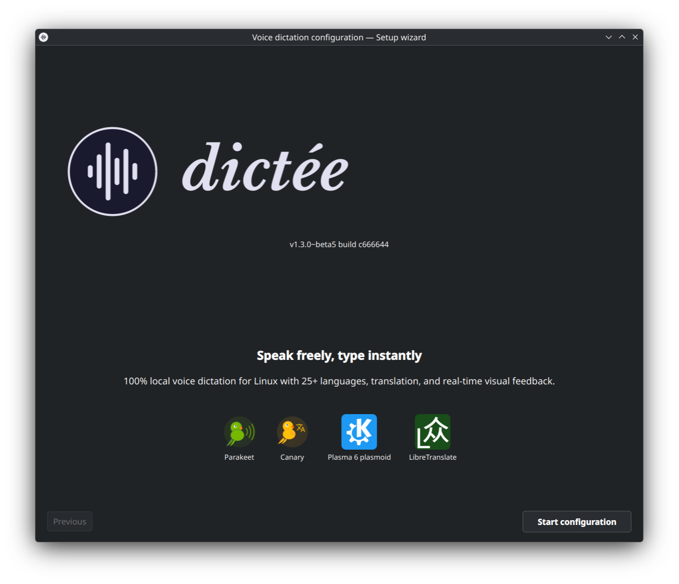Screen dimensions: 679x584
Task: Click the Parakeet green bird icon
Action: [239, 432]
